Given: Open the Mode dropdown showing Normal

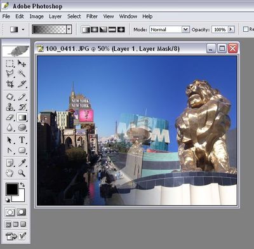Looking at the screenshot, I should 170,29.
